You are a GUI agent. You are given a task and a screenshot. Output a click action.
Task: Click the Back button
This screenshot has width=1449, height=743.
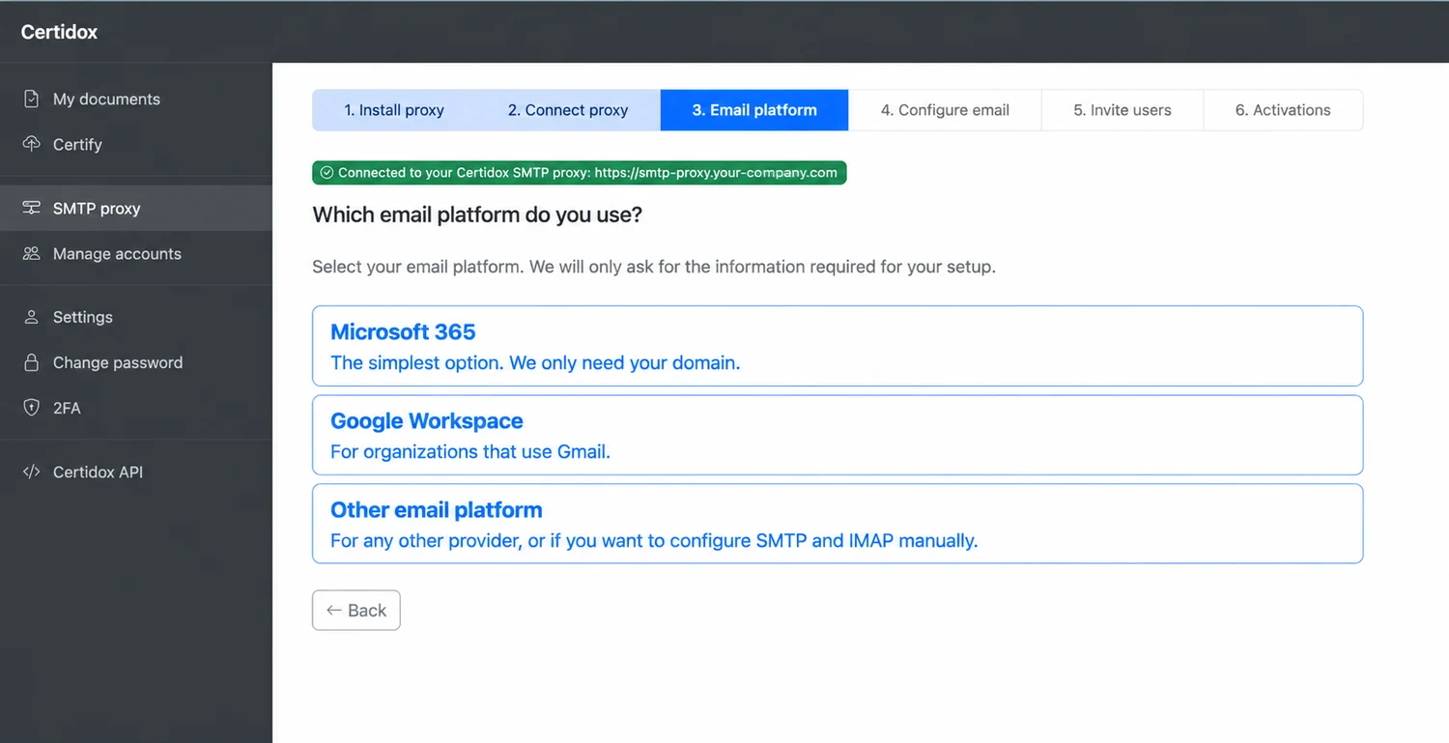(356, 611)
